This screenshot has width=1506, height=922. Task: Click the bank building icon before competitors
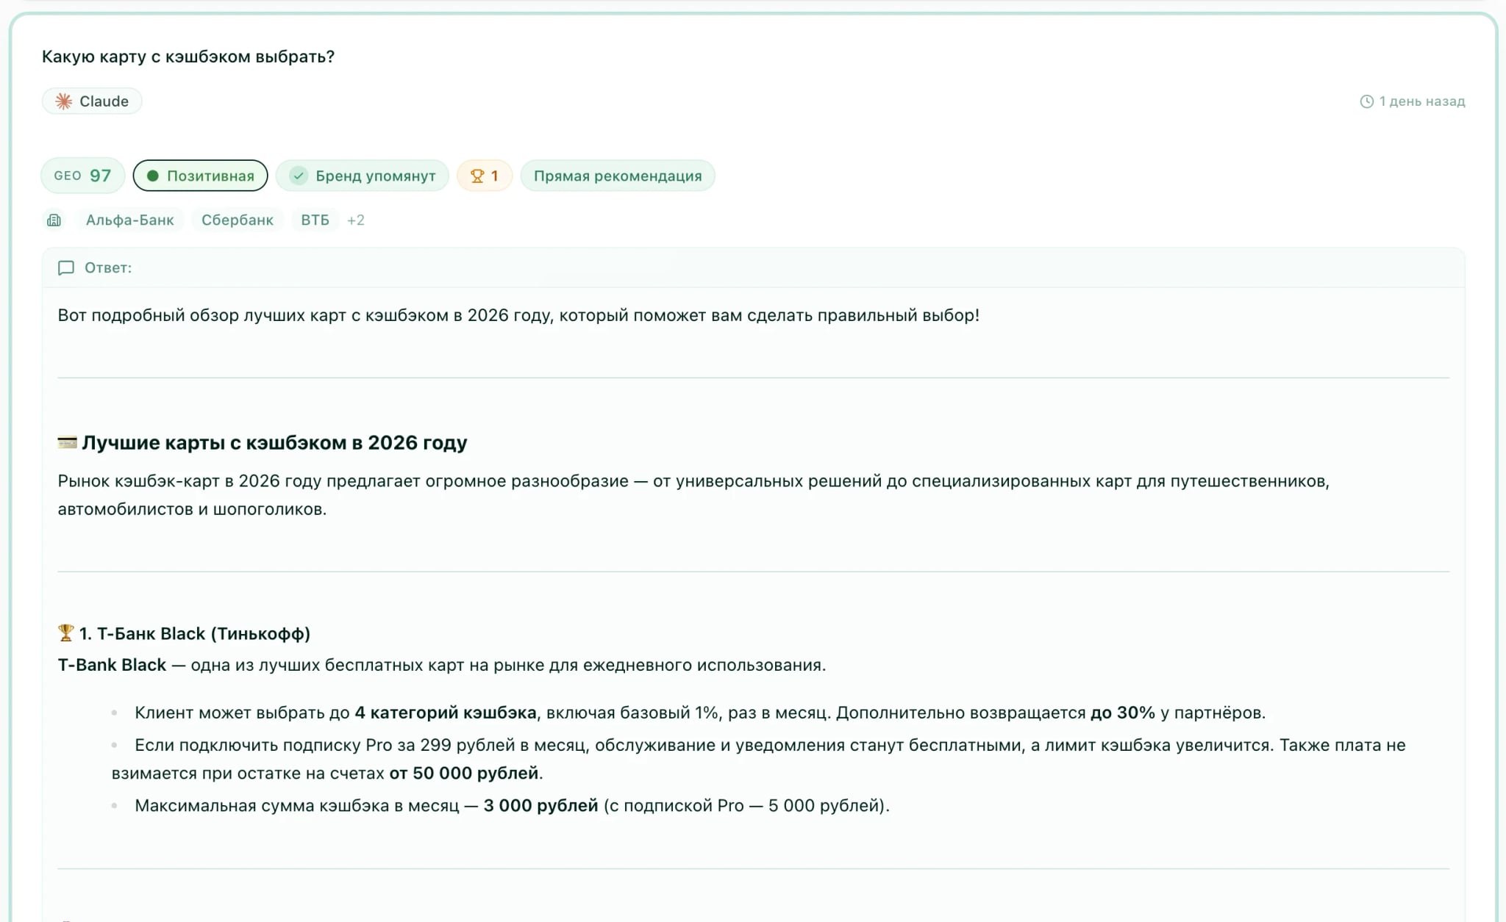click(x=54, y=220)
